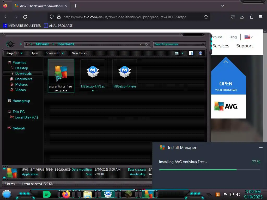Click the tracking protection shield icon
The height and width of the screenshot is (200, 267).
52,17
